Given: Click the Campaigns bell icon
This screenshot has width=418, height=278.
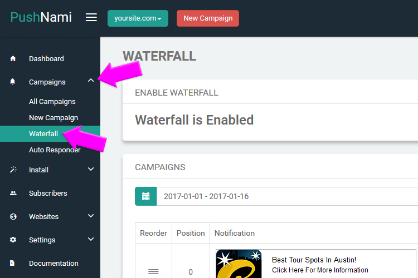Looking at the screenshot, I should pyautogui.click(x=13, y=82).
